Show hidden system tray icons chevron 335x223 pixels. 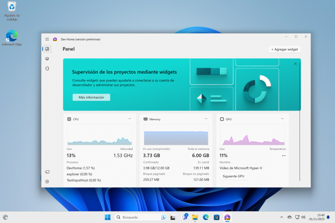282,217
